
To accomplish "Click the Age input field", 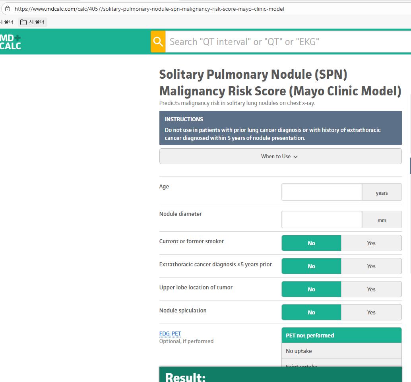I will [322, 192].
